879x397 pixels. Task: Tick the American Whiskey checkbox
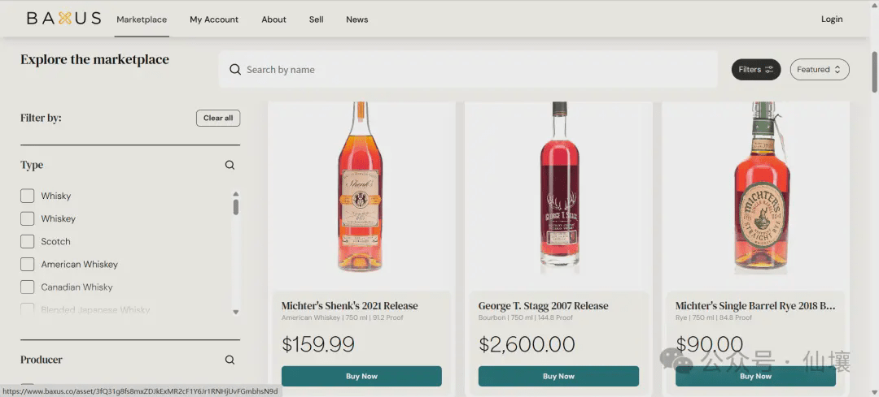[28, 264]
